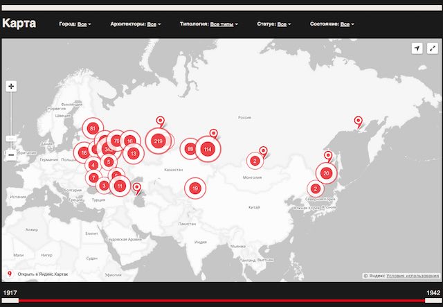Screen dimensions: 443x307
Task: Select the map pin above cluster 219
Action: point(160,121)
